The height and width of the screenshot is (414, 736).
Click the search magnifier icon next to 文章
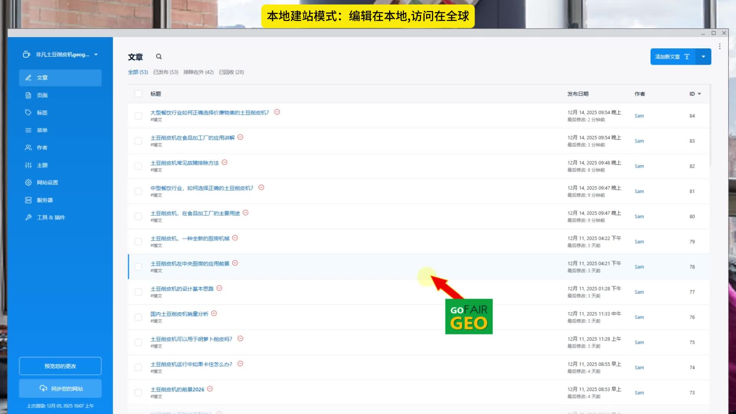pos(159,57)
